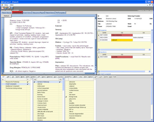154x122 pixels.
Task: Click up arrow of right panel scrollbar
Action: click(x=152, y=30)
